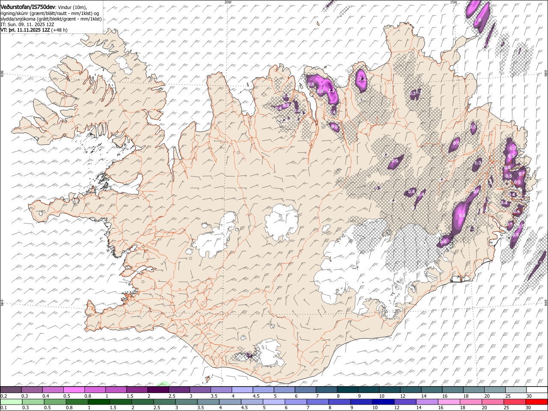Select light purple 14 swatch, lower legend
548x411 pixels.
coord(426,402)
